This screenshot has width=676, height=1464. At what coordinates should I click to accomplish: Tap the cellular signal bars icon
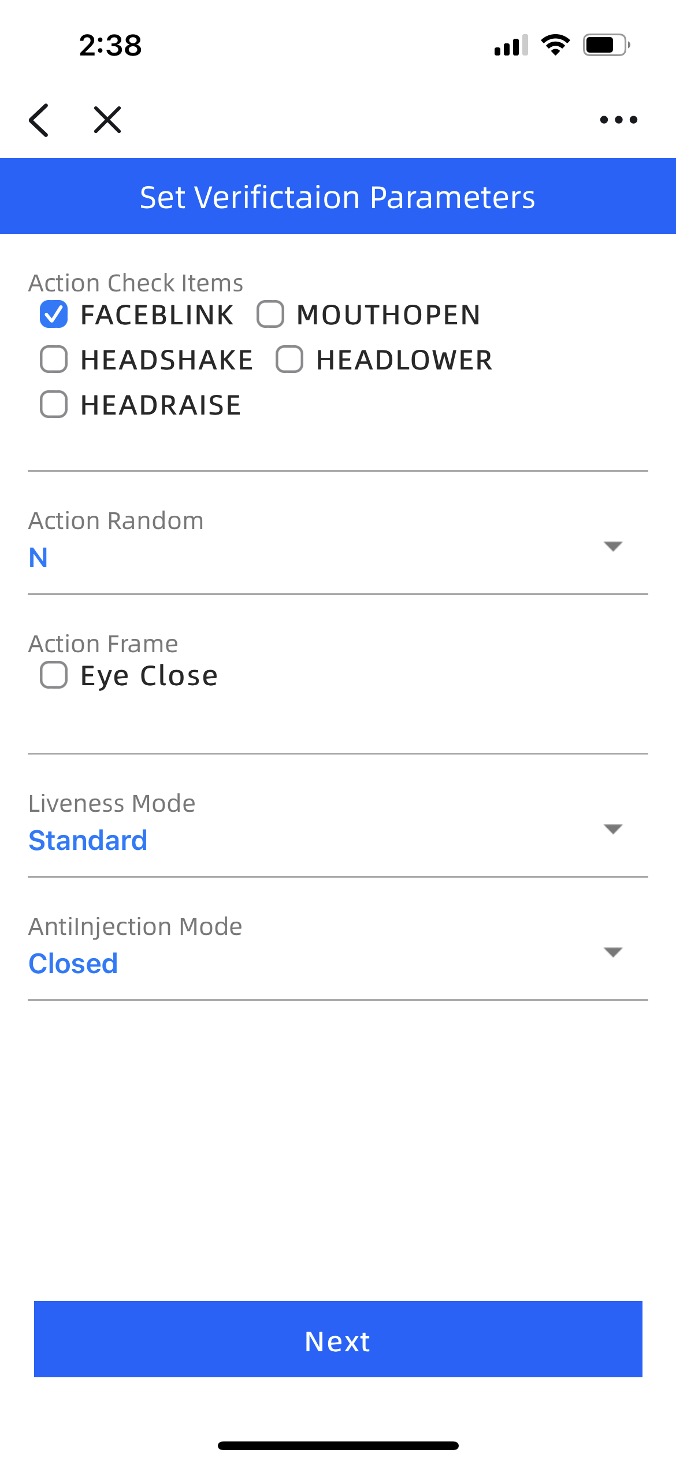511,45
